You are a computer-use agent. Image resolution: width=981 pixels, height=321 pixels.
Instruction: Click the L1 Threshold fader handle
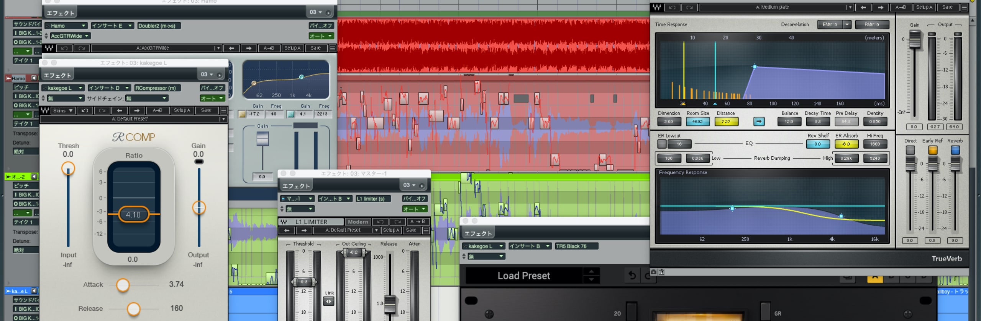303,282
